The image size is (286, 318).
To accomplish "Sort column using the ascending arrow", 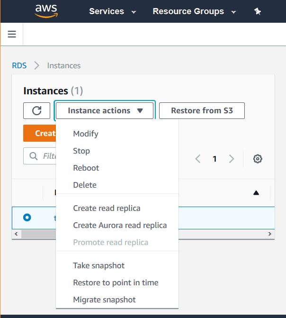I will (x=256, y=193).
